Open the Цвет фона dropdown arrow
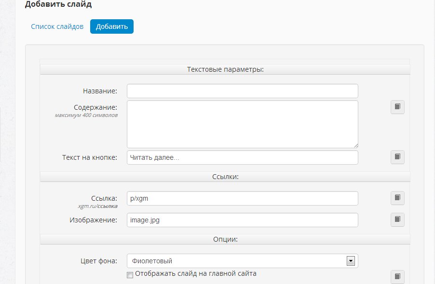 click(x=351, y=261)
